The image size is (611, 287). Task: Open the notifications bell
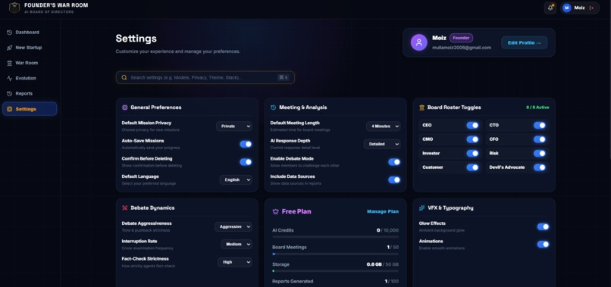pyautogui.click(x=550, y=8)
